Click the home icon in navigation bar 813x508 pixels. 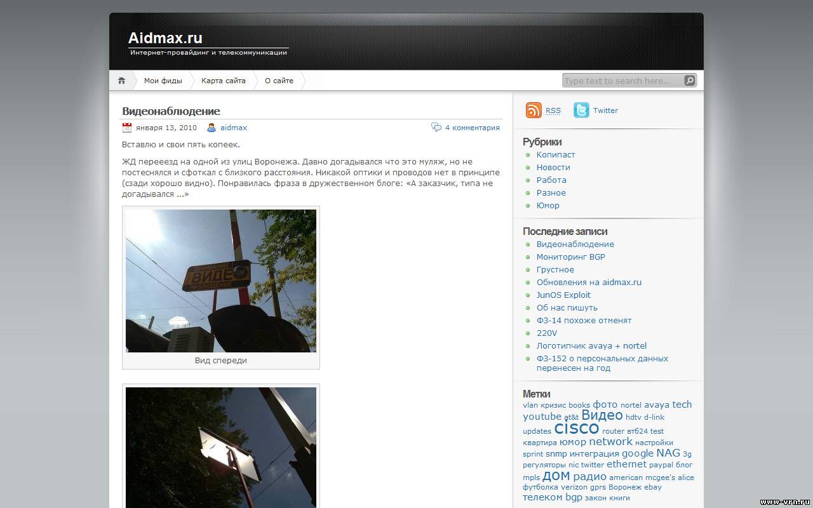[121, 81]
